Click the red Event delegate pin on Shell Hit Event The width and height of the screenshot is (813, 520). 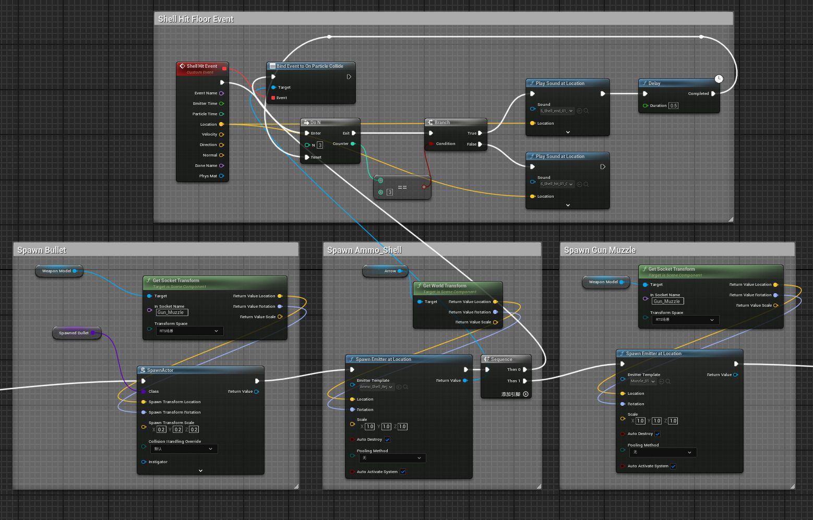point(225,68)
